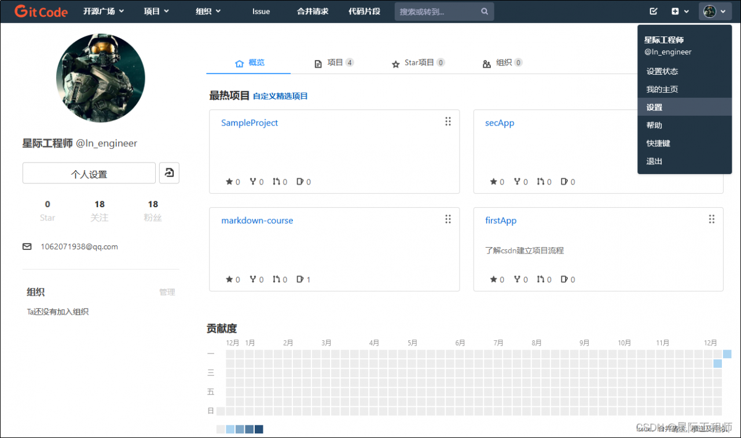
Task: Click the star icon on markdown-course card
Action: click(229, 279)
